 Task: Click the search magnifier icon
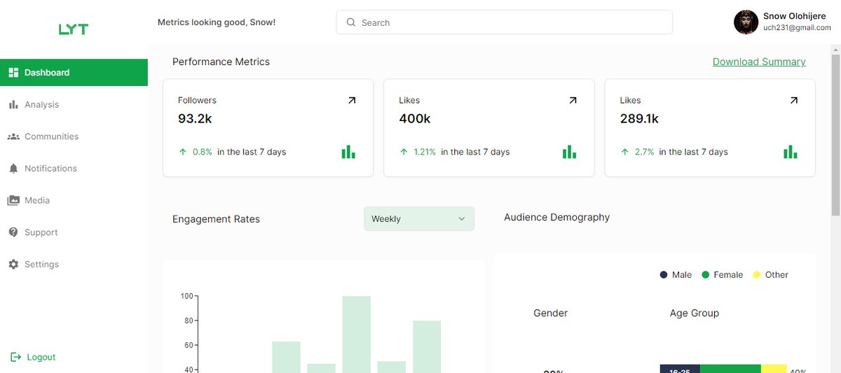coord(351,22)
